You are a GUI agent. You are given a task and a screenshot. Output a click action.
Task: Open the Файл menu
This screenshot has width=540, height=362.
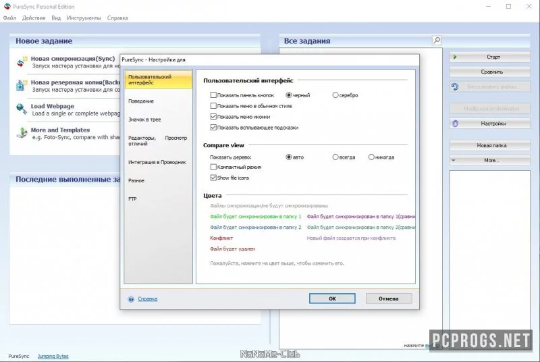tap(9, 18)
